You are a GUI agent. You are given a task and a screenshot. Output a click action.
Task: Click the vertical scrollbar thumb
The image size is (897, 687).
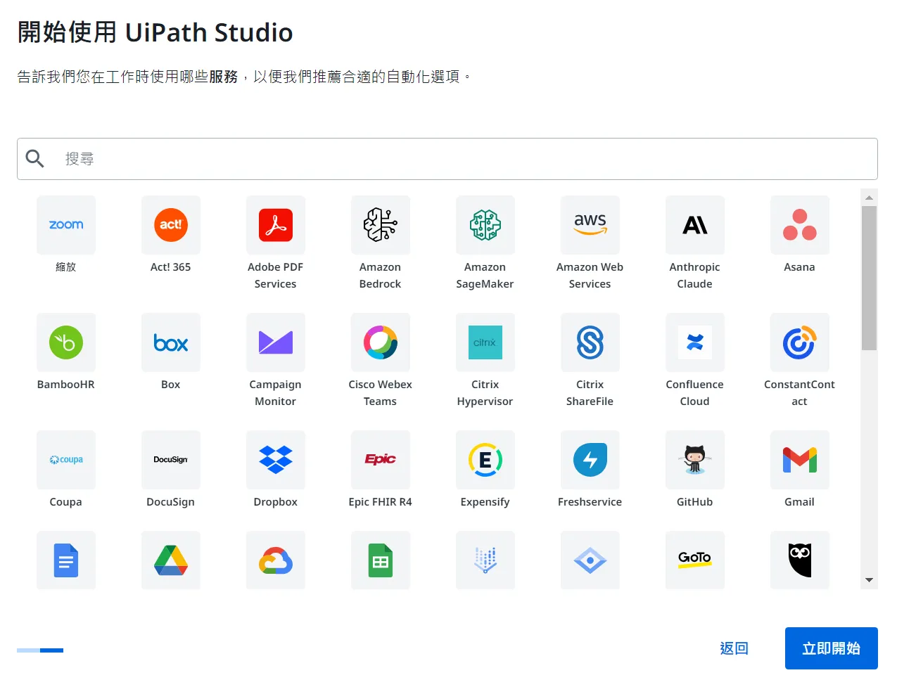(870, 278)
